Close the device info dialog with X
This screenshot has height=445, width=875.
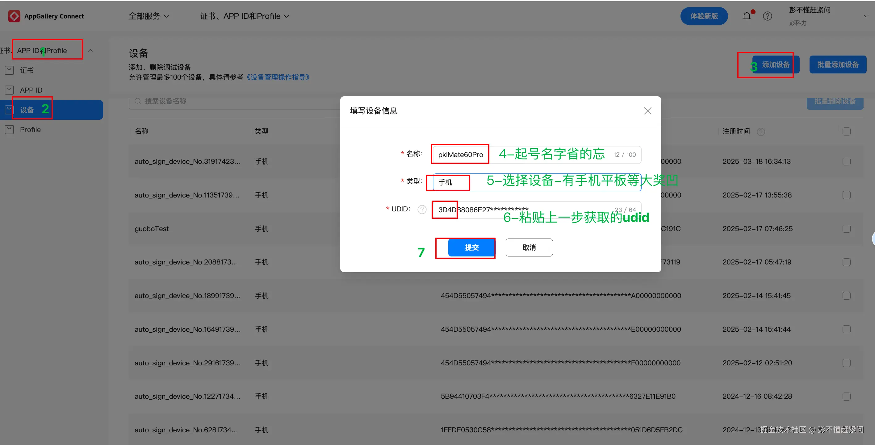coord(647,111)
